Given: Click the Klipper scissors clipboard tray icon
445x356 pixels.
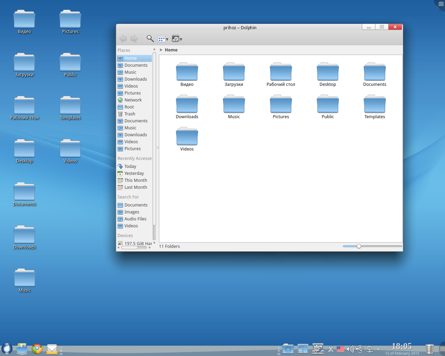Looking at the screenshot, I should pyautogui.click(x=331, y=349).
